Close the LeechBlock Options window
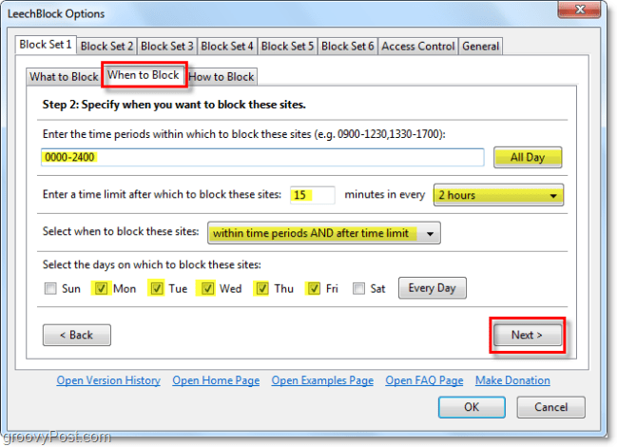The height and width of the screenshot is (447, 617). tap(579, 10)
